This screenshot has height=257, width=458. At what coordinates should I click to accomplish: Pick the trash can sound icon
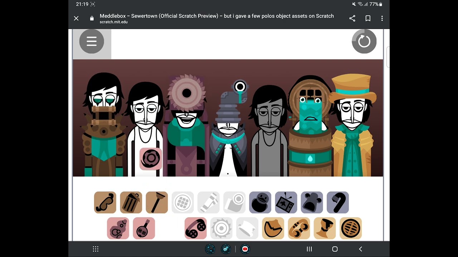[x=131, y=202]
